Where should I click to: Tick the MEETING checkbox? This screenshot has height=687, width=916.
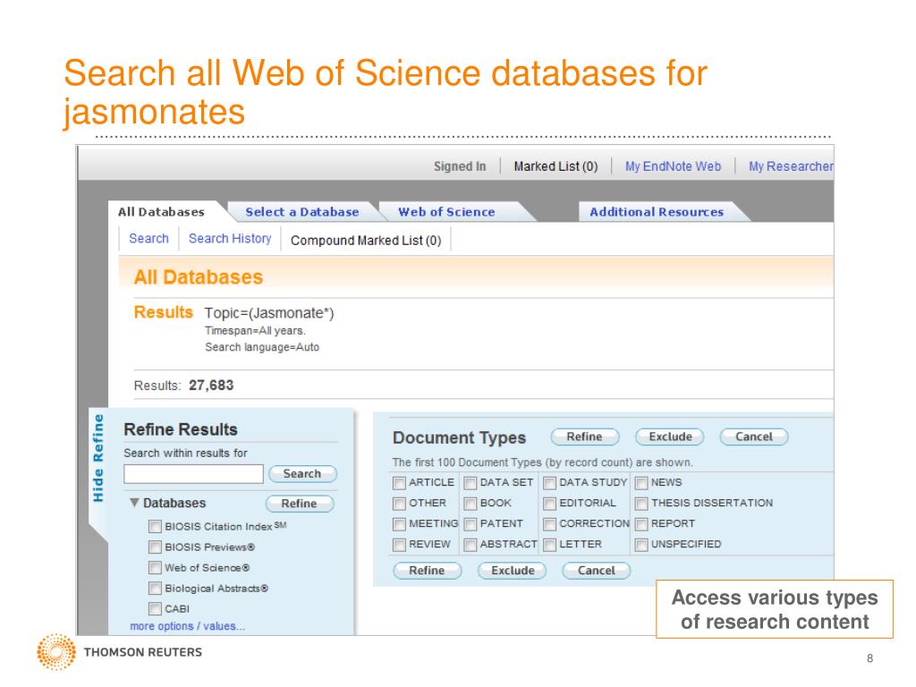[x=399, y=524]
